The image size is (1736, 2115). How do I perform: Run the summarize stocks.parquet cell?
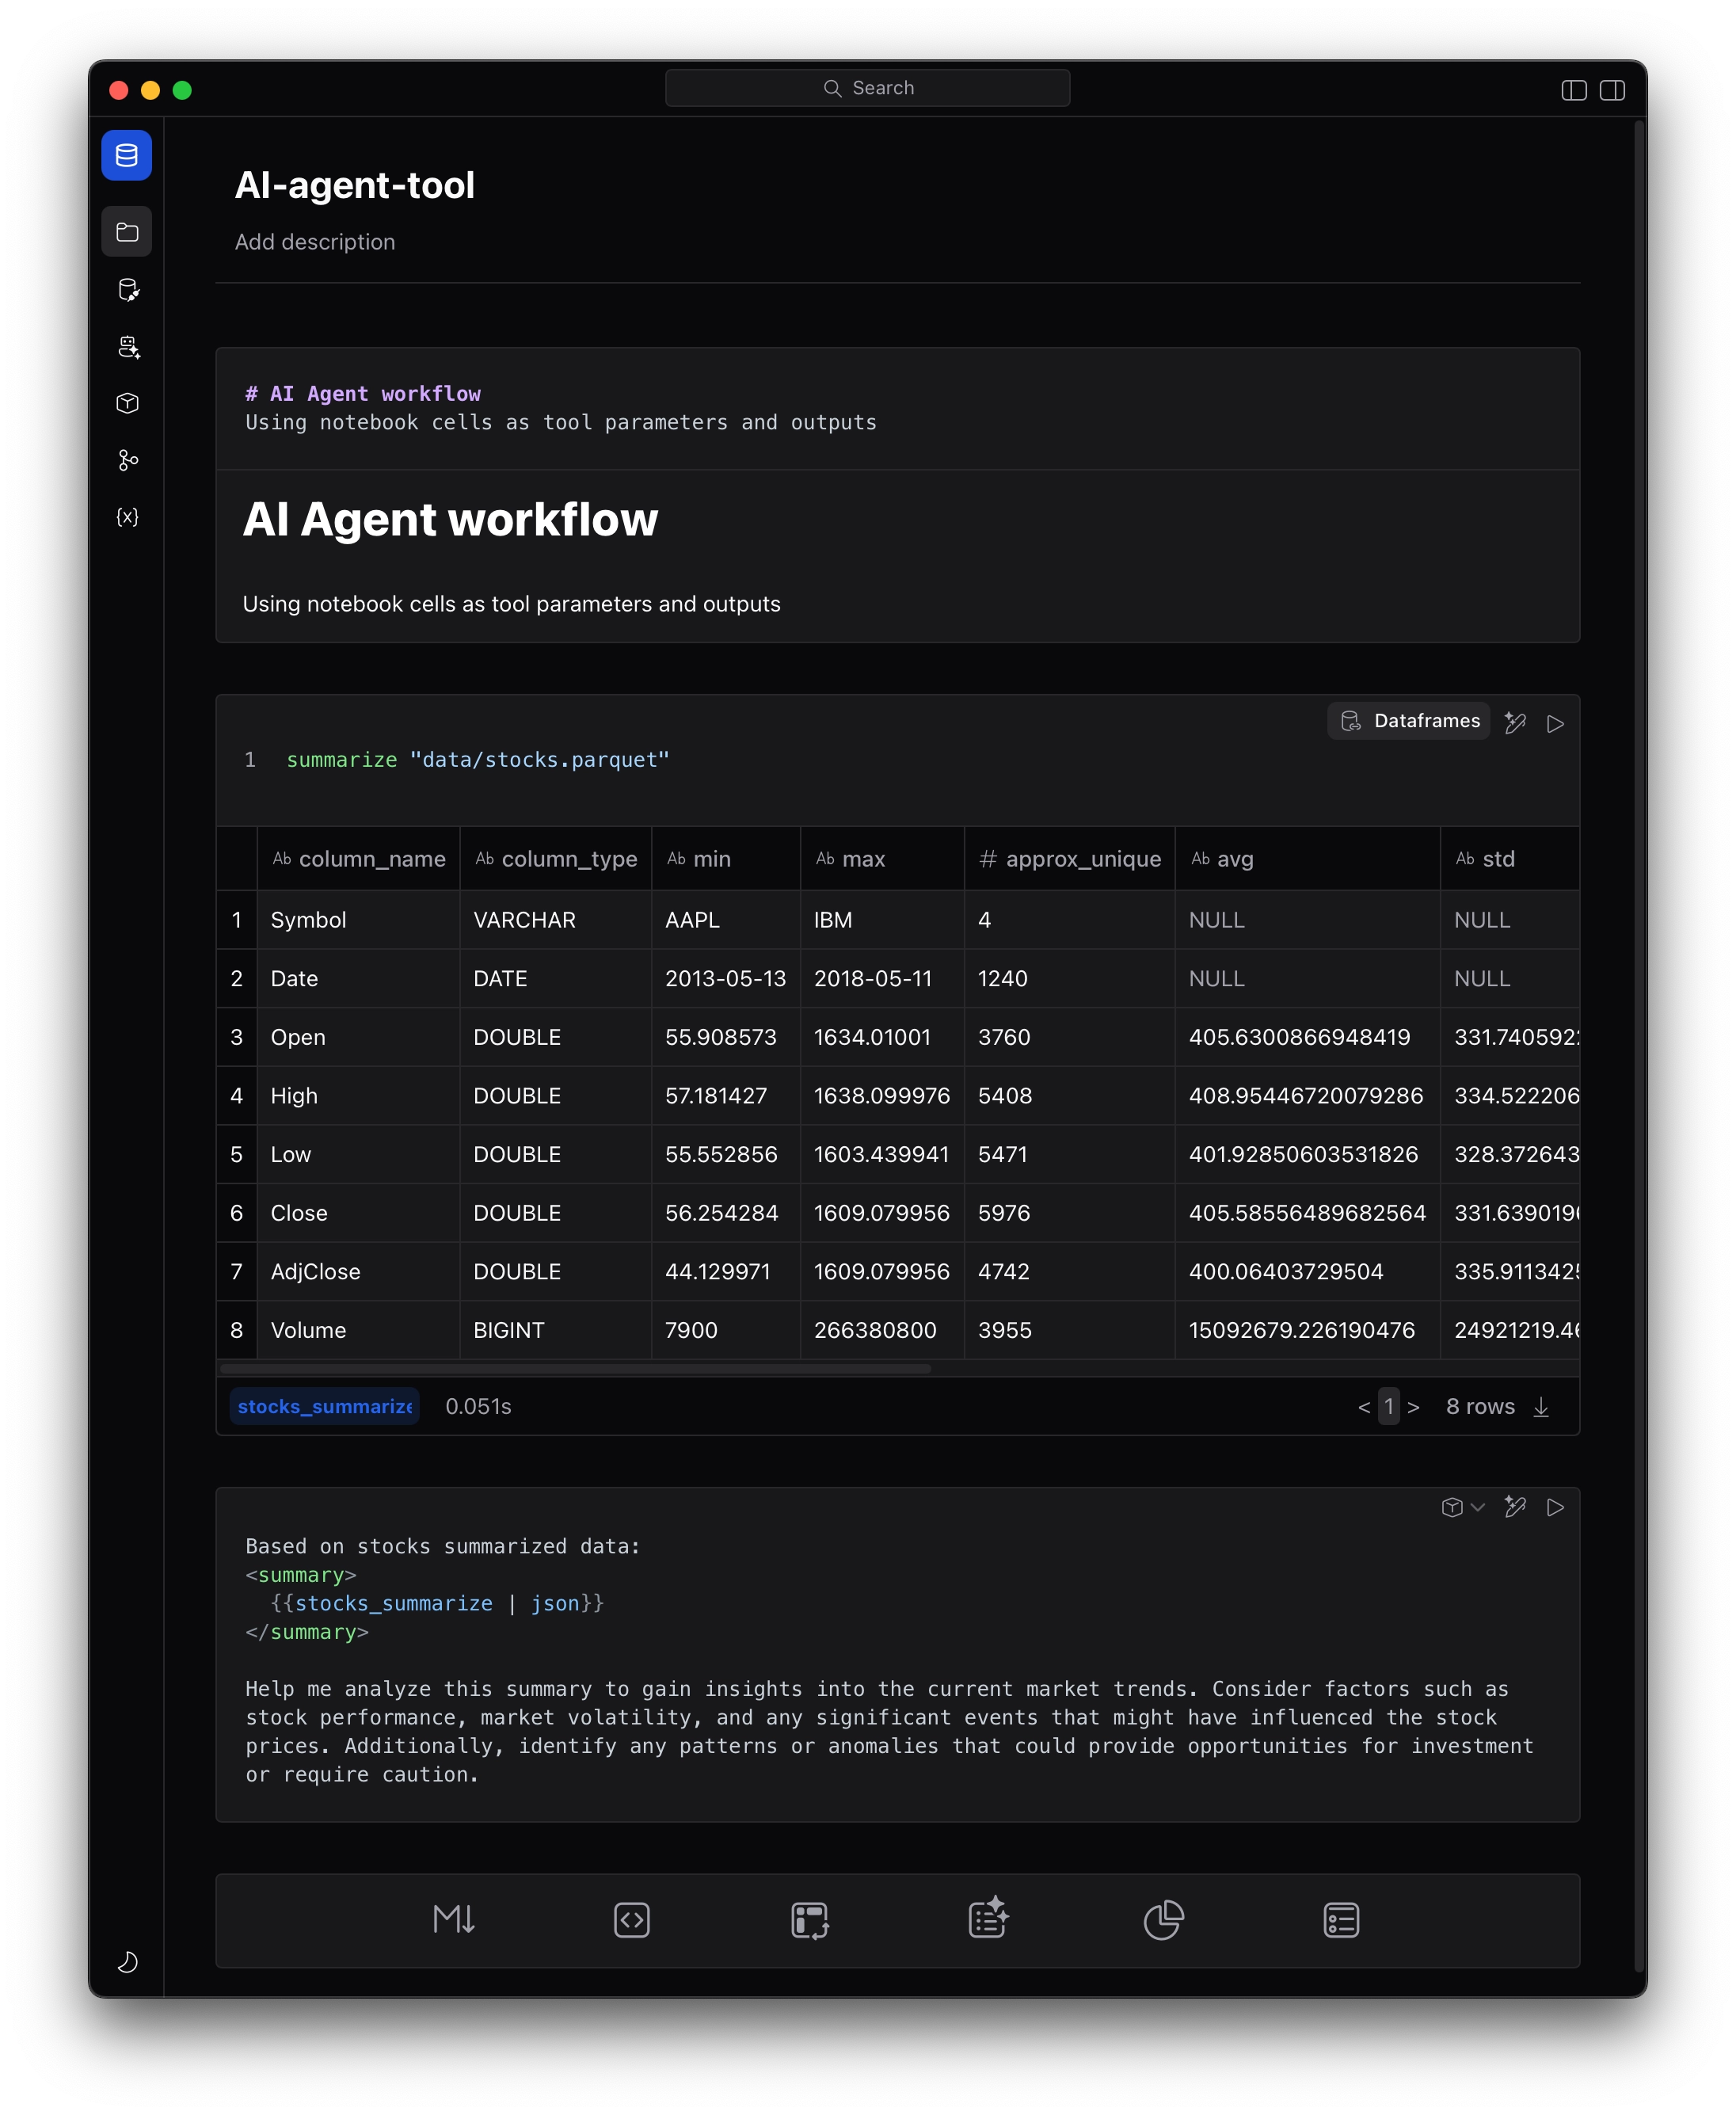tap(1556, 722)
